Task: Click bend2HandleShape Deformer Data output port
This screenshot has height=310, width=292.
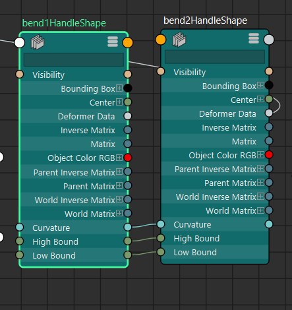Action: [269, 113]
